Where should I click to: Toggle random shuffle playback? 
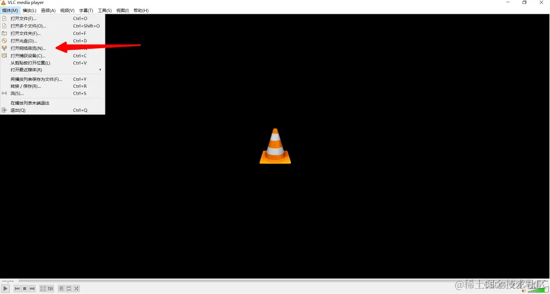coord(76,289)
